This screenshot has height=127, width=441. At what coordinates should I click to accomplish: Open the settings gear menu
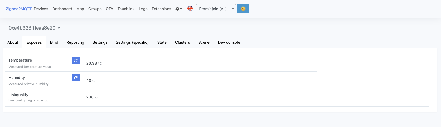pos(179,9)
